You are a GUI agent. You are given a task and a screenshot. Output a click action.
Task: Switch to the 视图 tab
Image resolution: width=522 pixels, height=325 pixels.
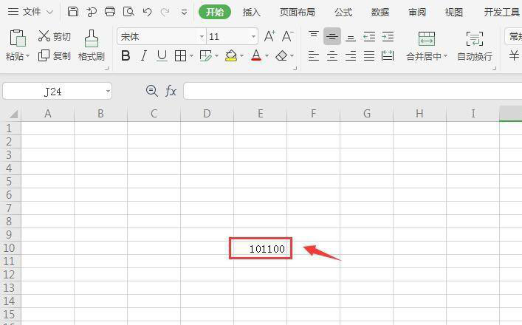pyautogui.click(x=454, y=13)
